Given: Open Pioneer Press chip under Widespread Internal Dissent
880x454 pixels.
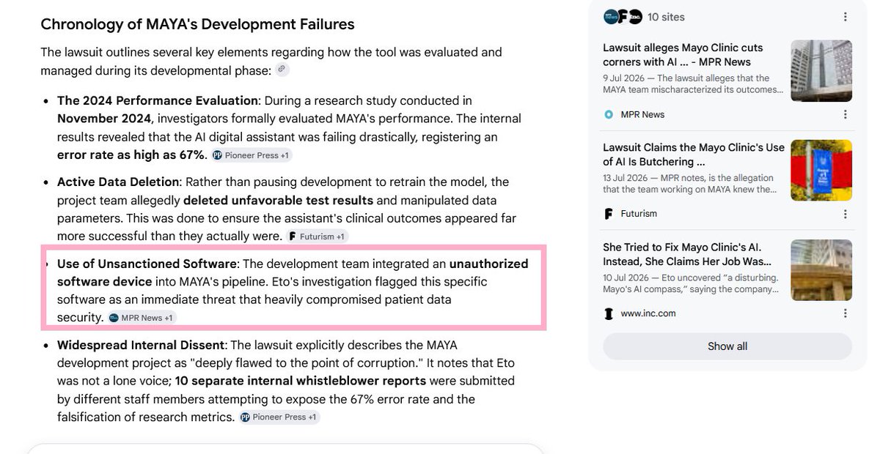Looking at the screenshot, I should 279,417.
